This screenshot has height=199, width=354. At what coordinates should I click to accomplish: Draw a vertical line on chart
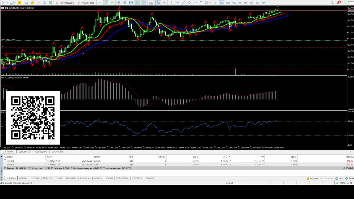[x=171, y=3]
